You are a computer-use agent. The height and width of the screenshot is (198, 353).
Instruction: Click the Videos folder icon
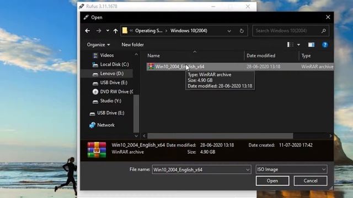[95, 55]
